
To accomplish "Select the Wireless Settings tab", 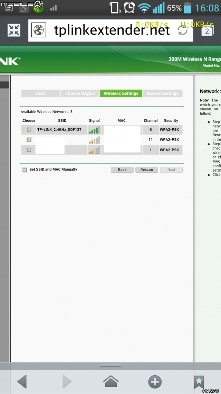I will (121, 93).
